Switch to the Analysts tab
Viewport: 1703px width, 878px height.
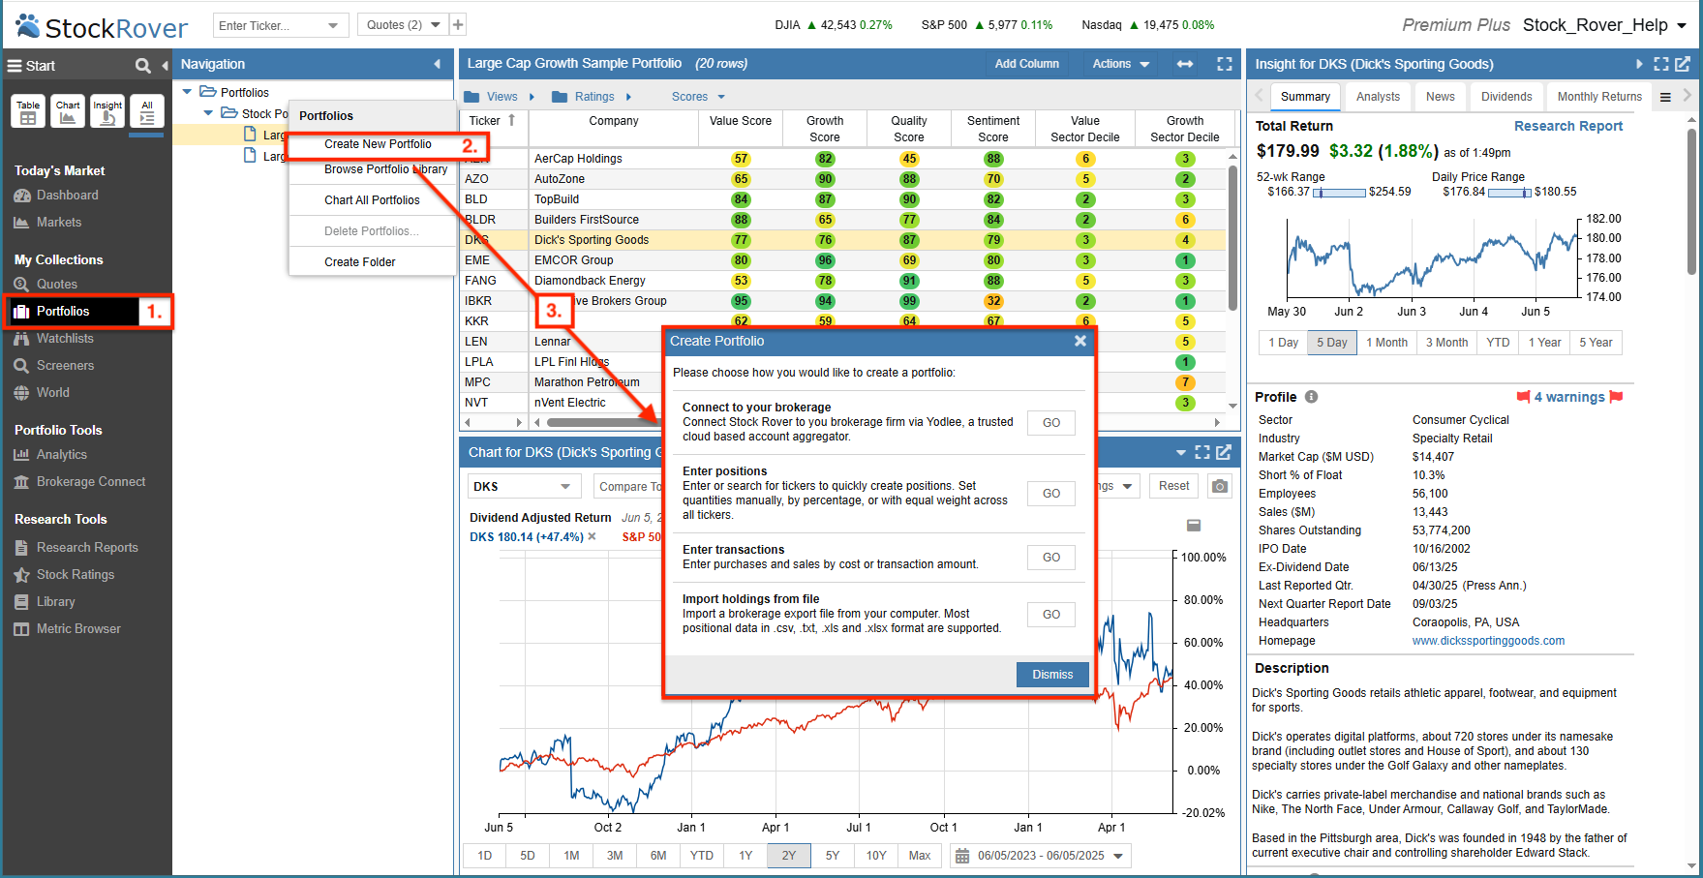(x=1378, y=97)
